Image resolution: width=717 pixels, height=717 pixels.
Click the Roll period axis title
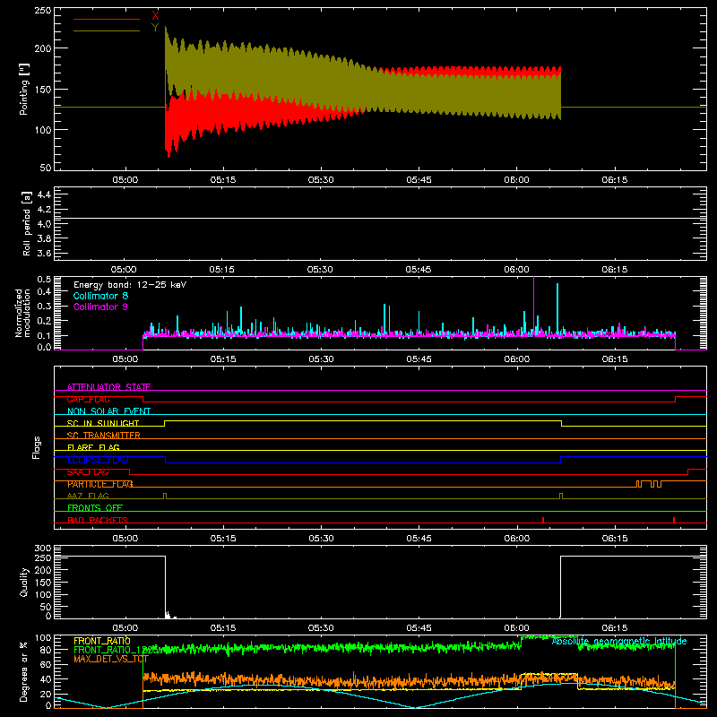tap(27, 223)
